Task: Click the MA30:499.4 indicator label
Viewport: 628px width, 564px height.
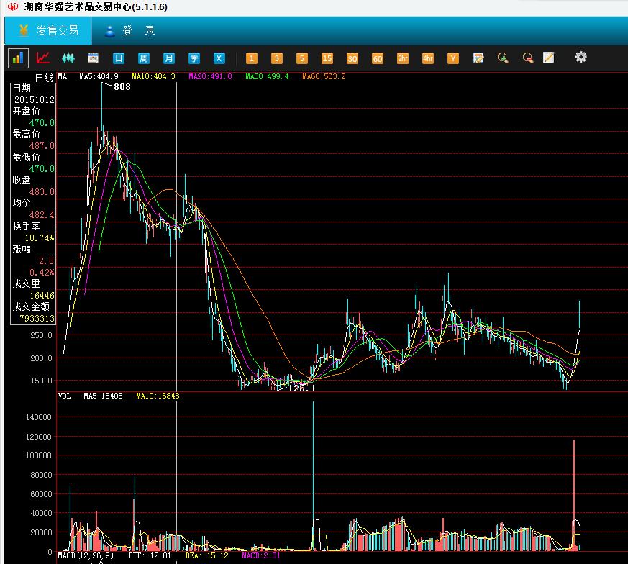Action: (x=267, y=76)
